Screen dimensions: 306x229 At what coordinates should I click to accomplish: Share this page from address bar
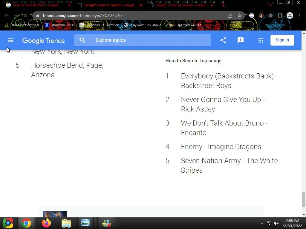(230, 16)
